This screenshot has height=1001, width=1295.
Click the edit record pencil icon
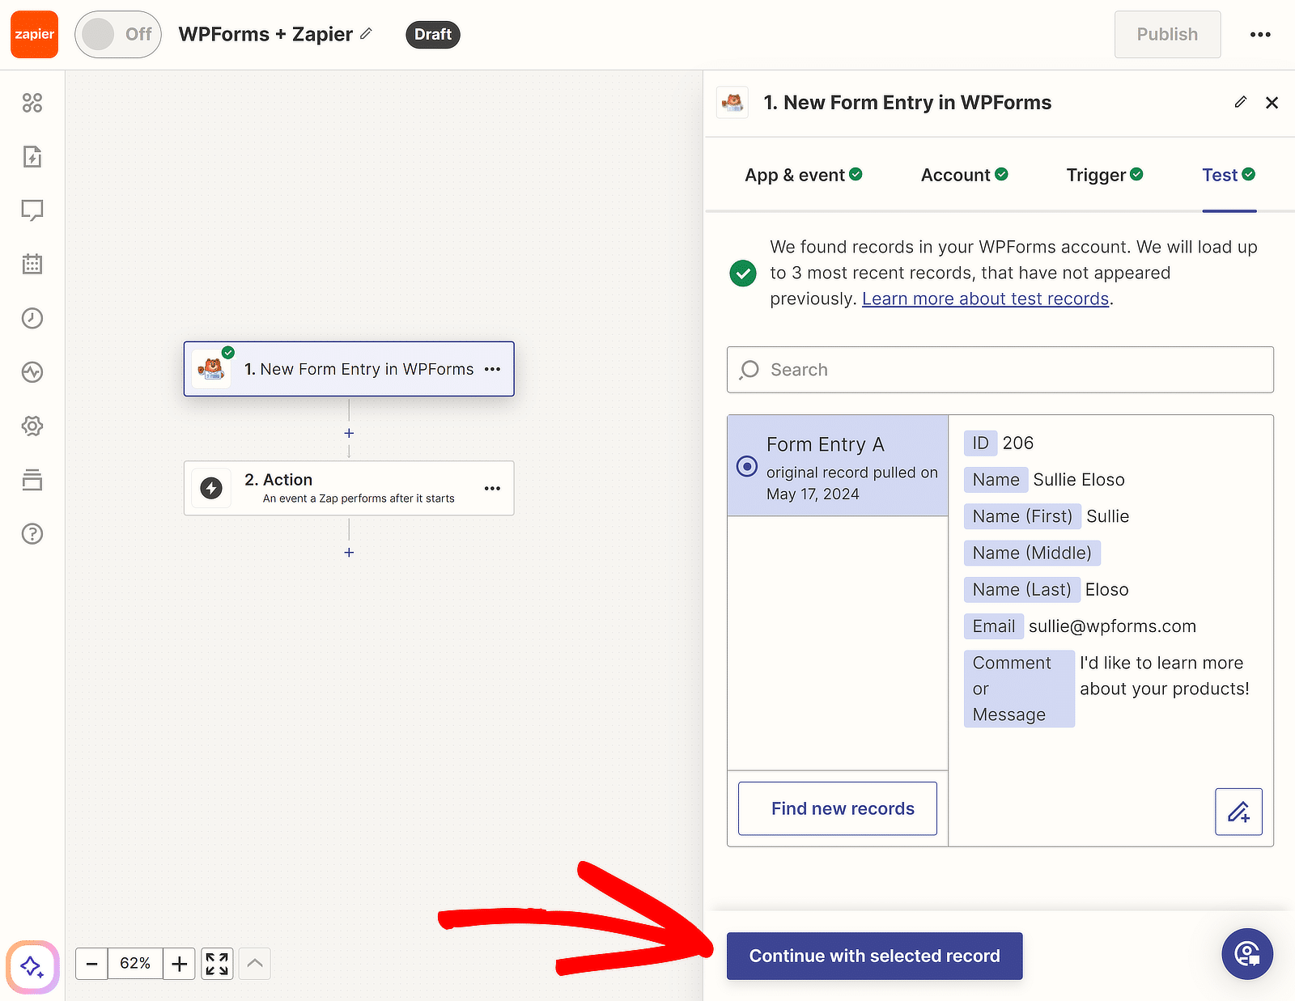click(x=1238, y=812)
